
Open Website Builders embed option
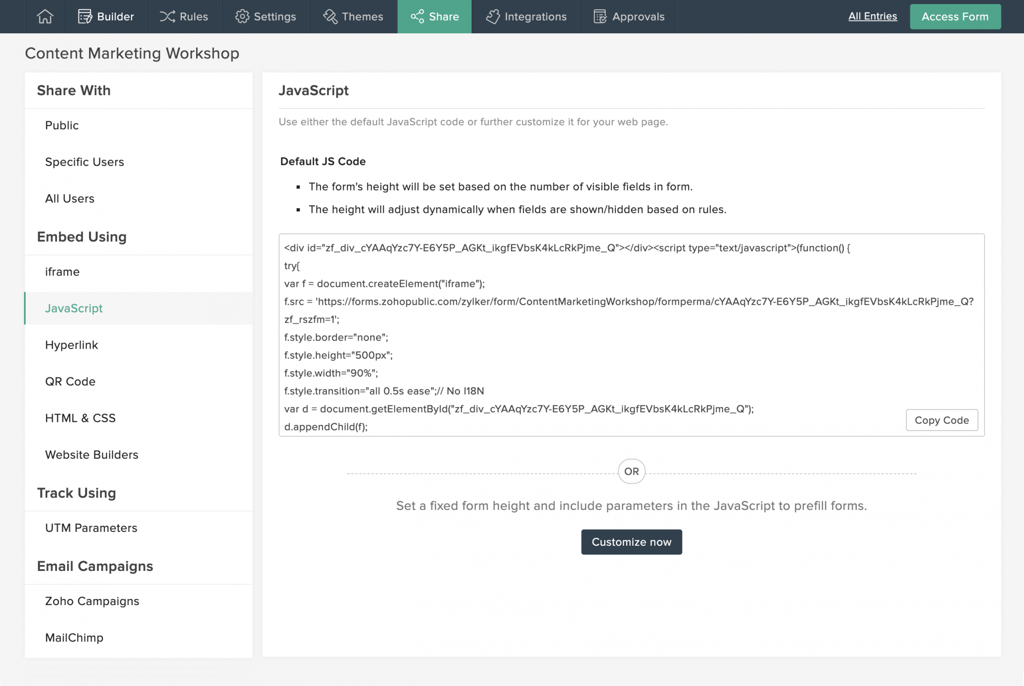pyautogui.click(x=92, y=455)
